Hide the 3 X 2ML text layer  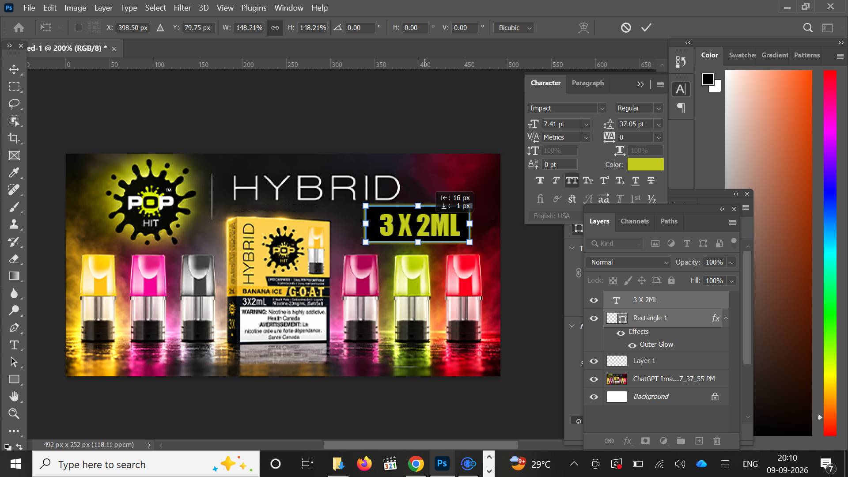tap(594, 300)
